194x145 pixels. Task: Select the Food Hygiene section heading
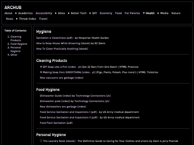(x=48, y=90)
